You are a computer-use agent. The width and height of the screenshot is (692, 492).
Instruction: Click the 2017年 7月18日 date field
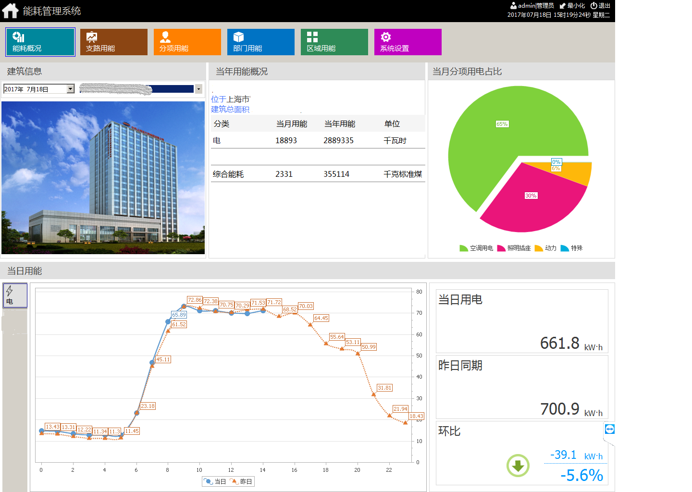pos(35,89)
